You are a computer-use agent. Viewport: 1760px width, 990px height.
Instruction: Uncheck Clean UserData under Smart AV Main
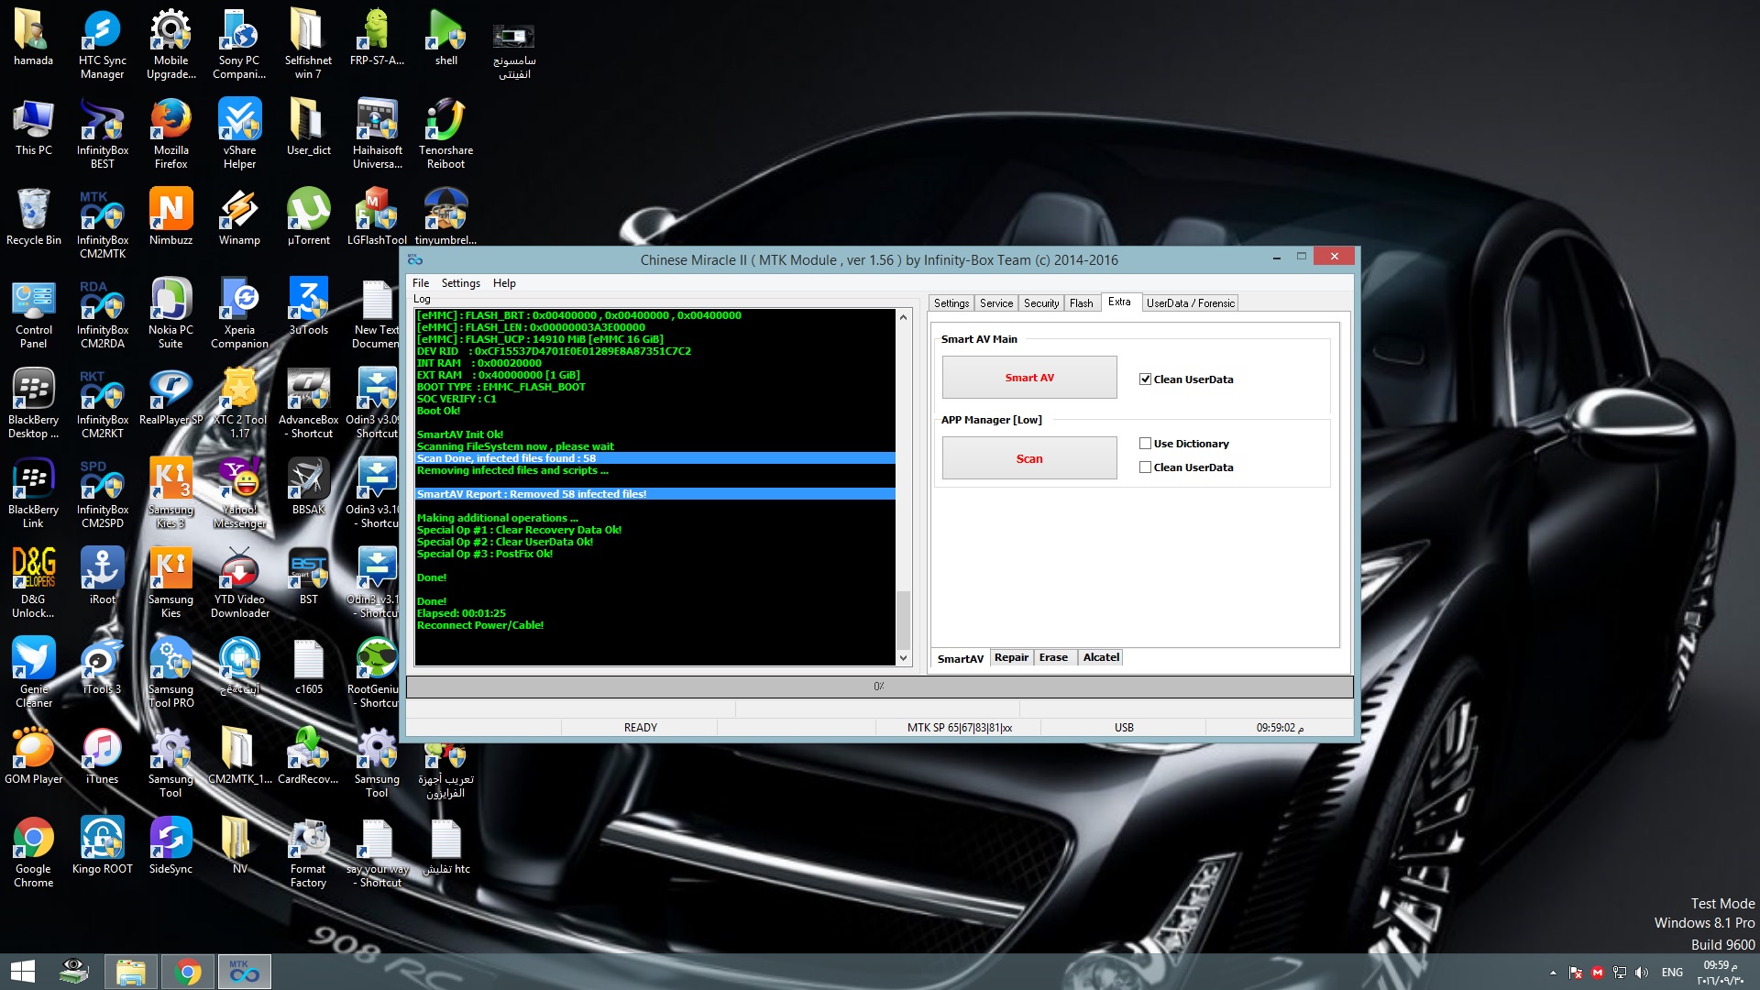pyautogui.click(x=1145, y=379)
